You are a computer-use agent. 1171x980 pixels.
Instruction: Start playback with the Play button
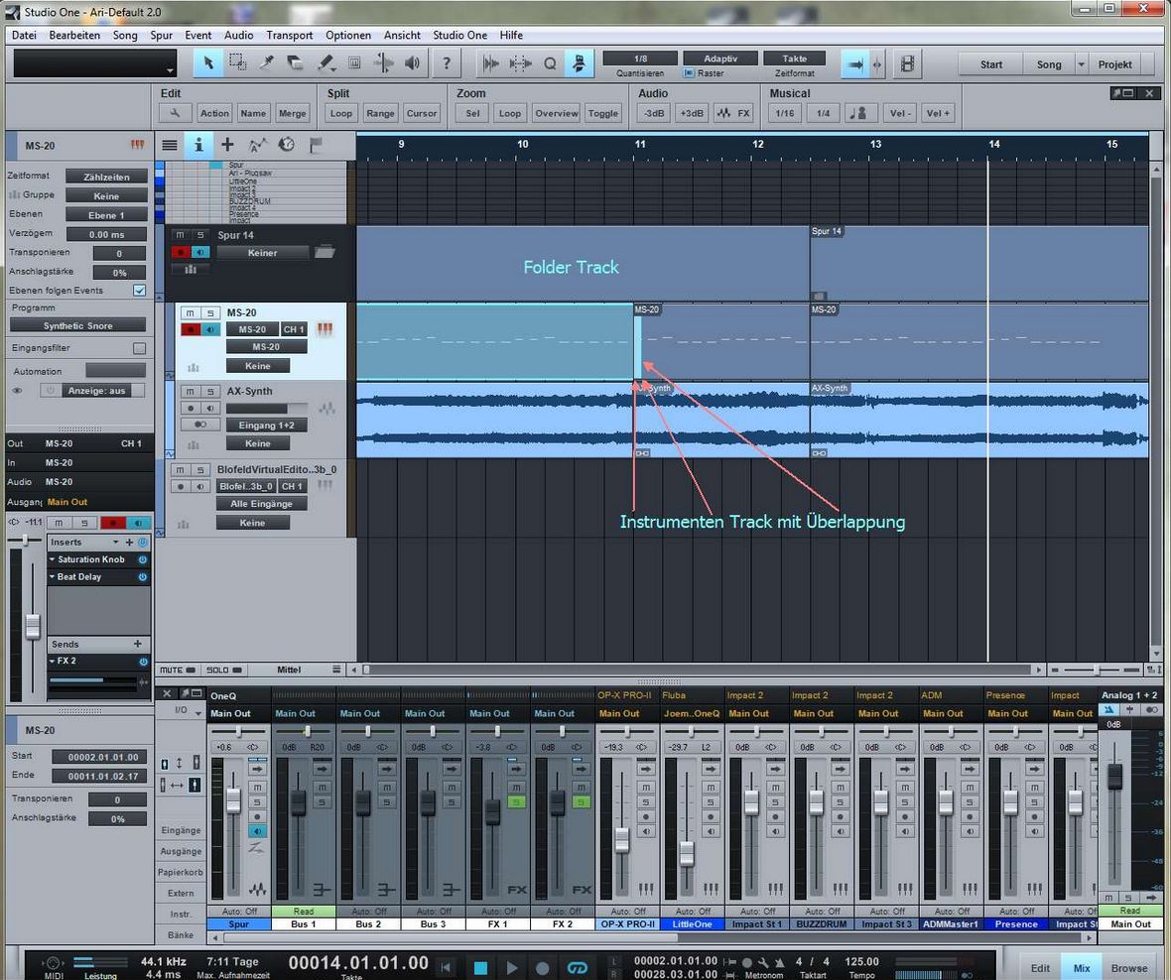click(x=511, y=968)
